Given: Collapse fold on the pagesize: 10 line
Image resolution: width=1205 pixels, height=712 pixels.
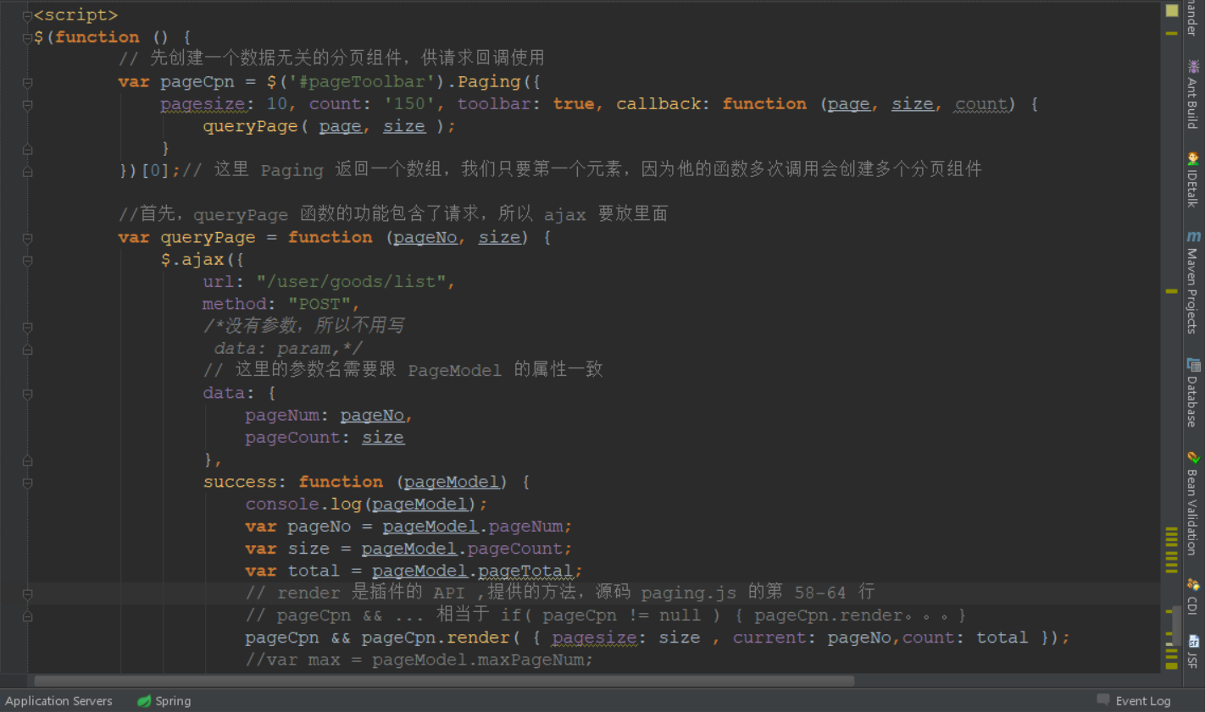Looking at the screenshot, I should click(x=27, y=104).
